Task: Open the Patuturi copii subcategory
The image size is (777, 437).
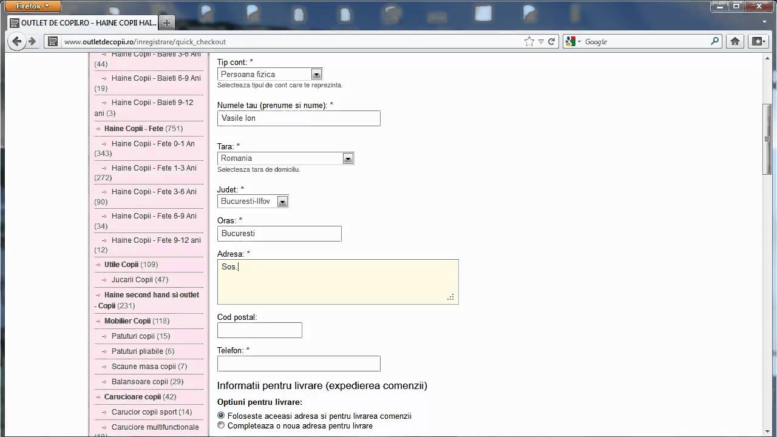Action: tap(133, 336)
